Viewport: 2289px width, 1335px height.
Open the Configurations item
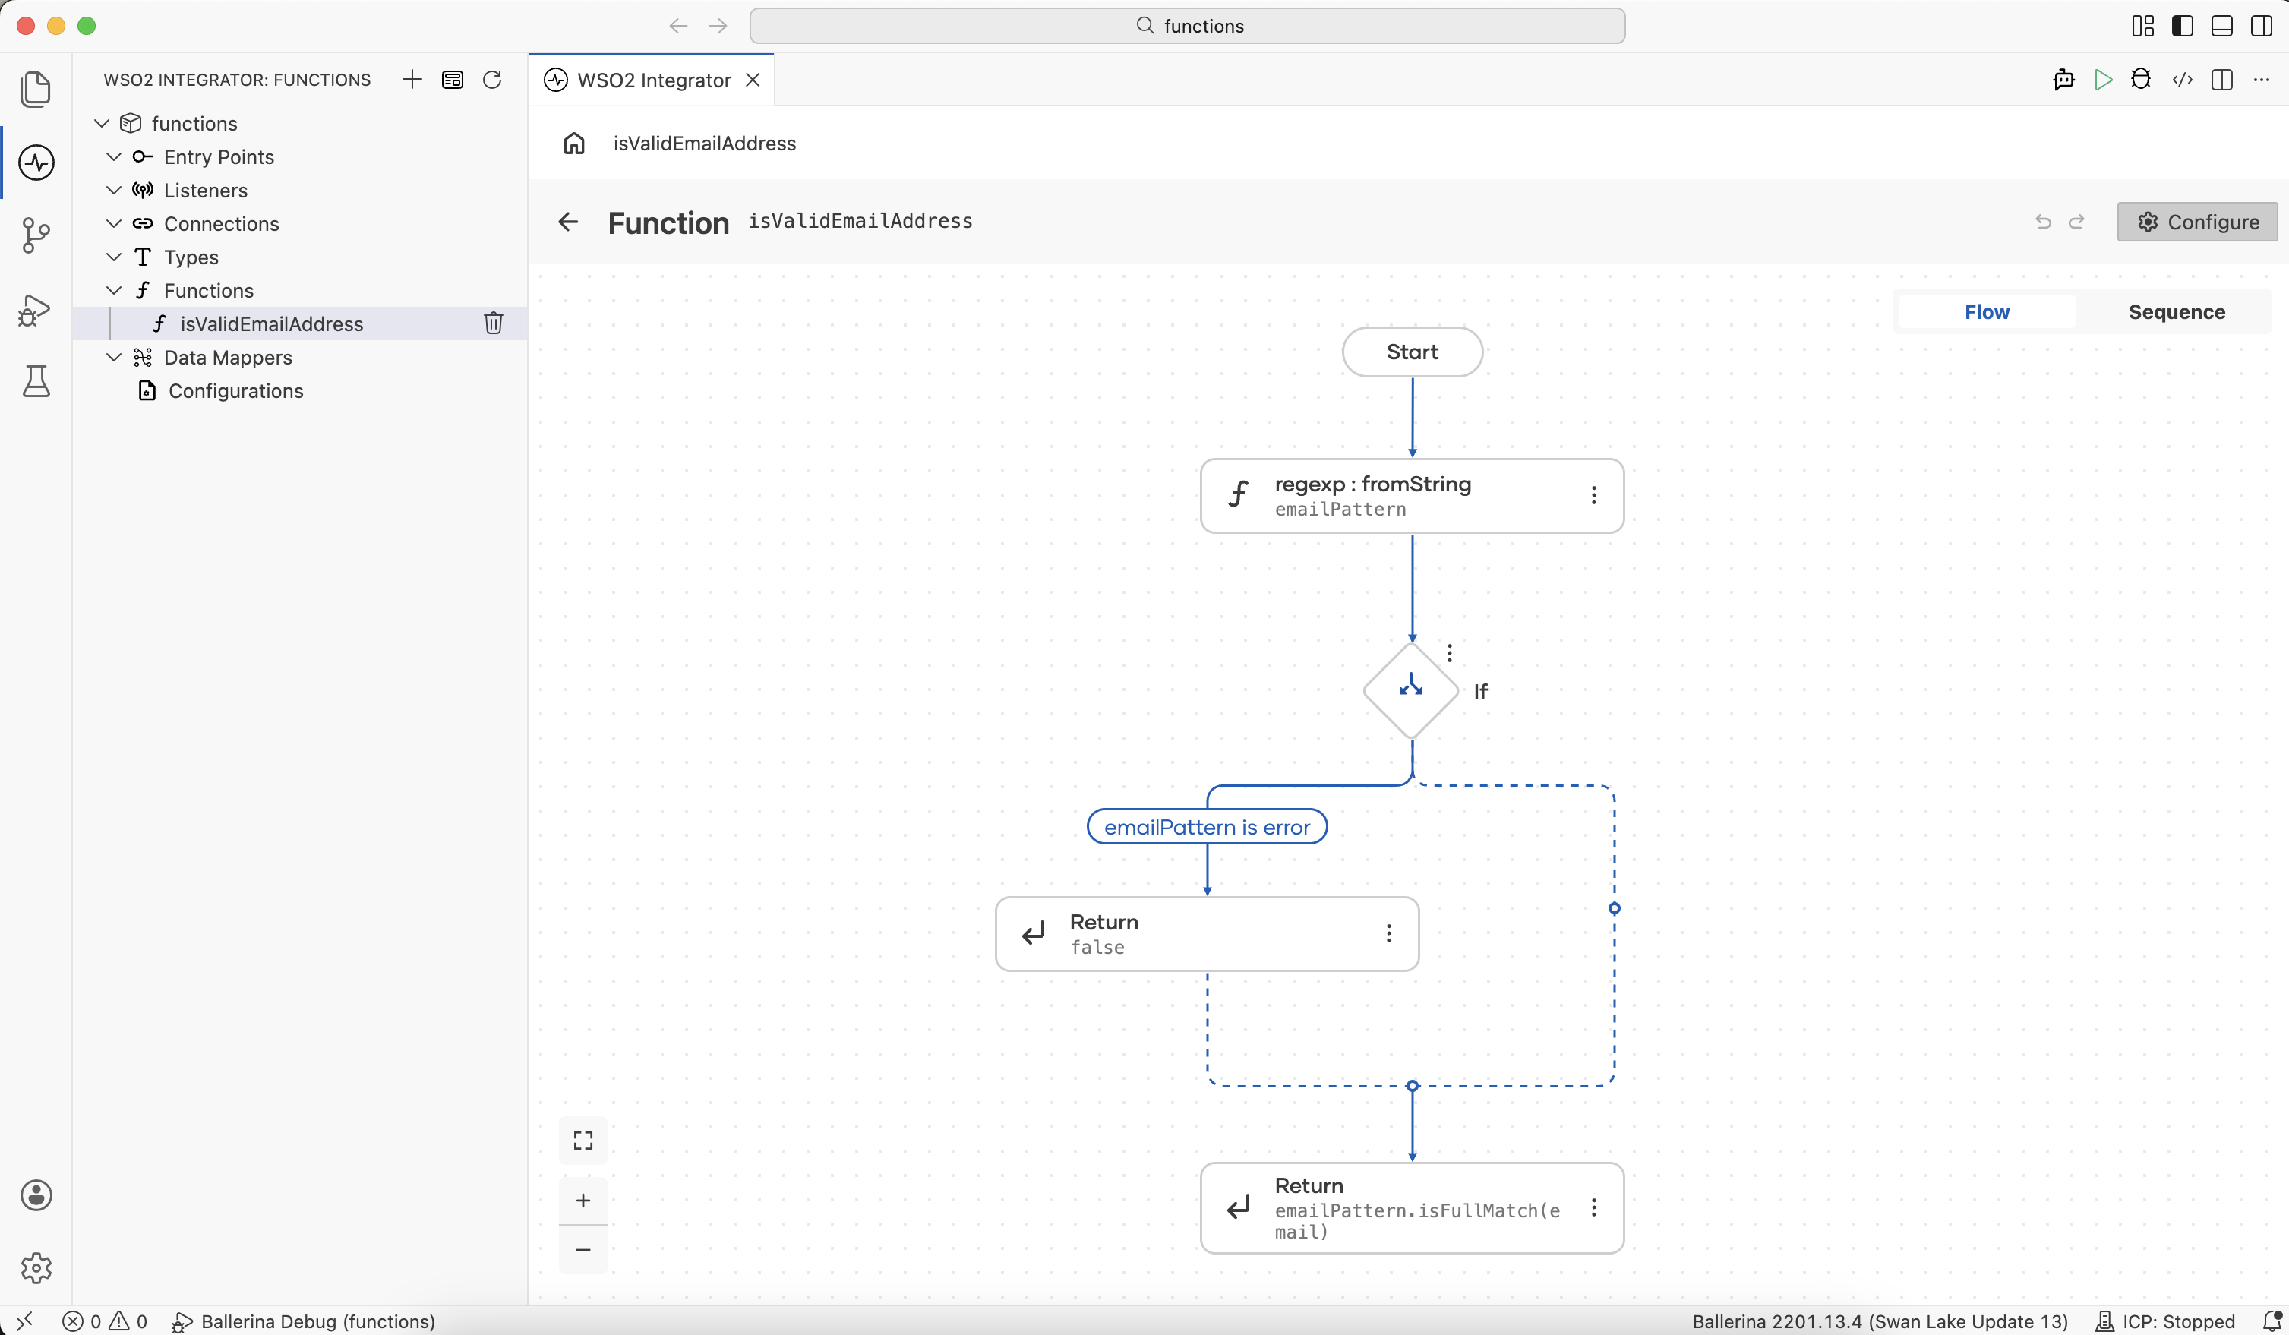tap(300, 390)
